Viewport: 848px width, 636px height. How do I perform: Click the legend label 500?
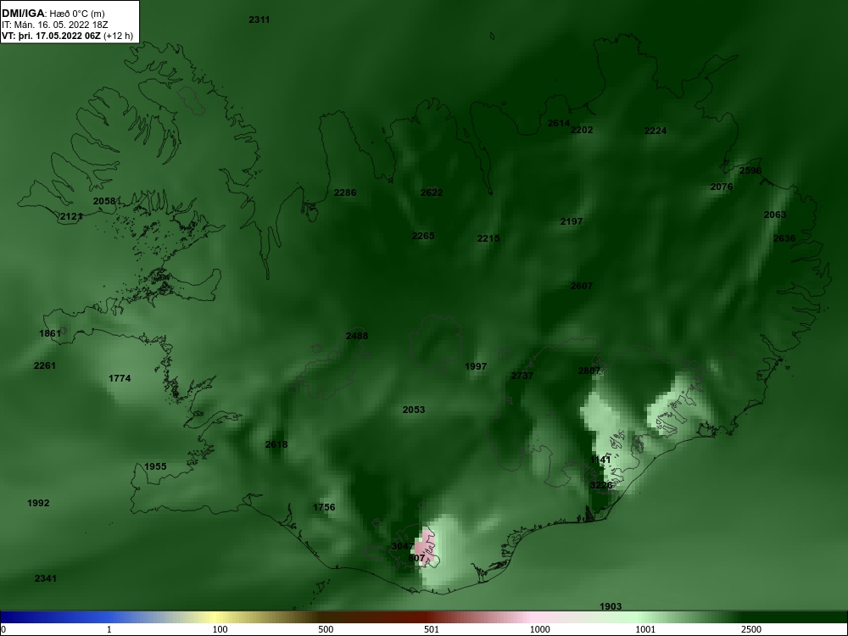click(326, 629)
